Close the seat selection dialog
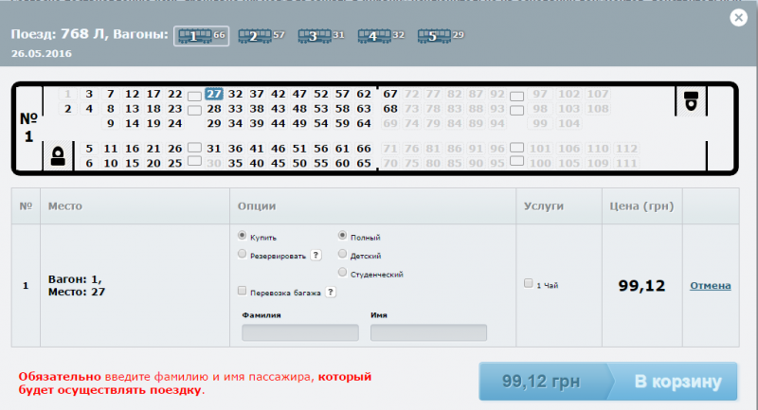The height and width of the screenshot is (410, 758). click(736, 16)
